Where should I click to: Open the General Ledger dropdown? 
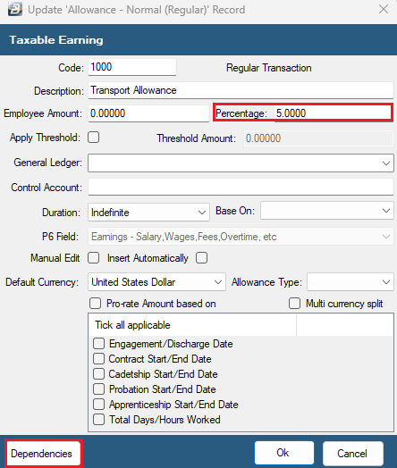click(x=241, y=163)
